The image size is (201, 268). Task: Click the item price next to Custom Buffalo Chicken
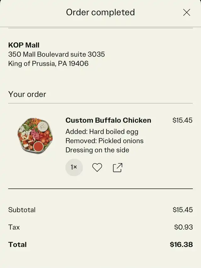[x=182, y=120]
